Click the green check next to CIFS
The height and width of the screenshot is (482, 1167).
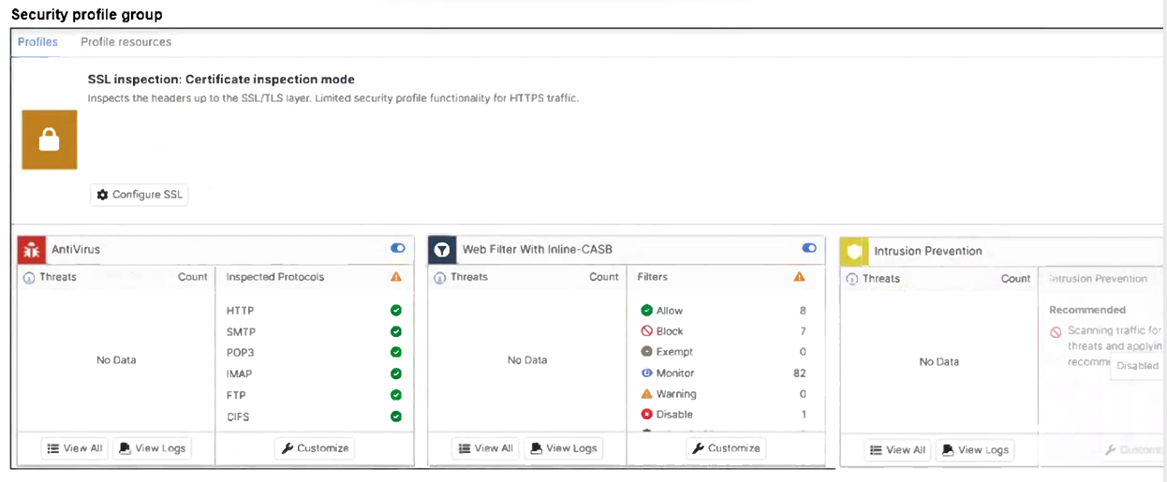pos(395,416)
